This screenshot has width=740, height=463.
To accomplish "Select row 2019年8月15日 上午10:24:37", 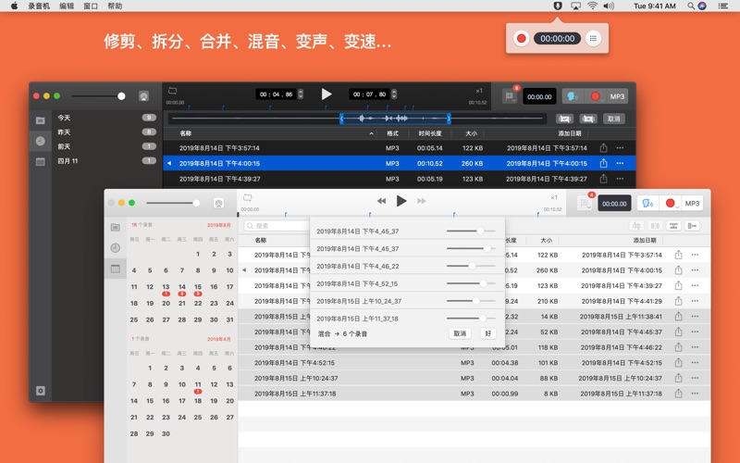I will point(474,378).
